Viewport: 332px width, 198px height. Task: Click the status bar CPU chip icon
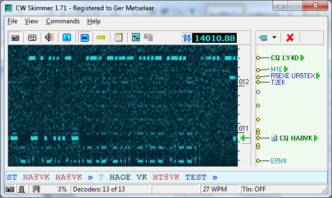[x=36, y=189]
